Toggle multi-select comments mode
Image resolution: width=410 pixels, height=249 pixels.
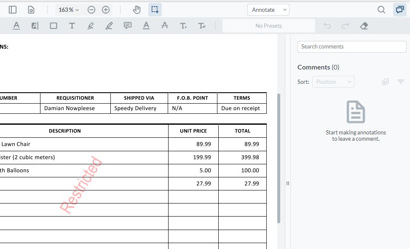[386, 82]
